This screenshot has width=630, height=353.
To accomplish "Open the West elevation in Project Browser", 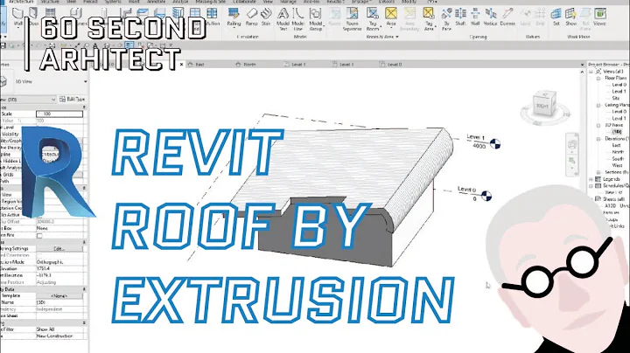I will pyautogui.click(x=617, y=165).
